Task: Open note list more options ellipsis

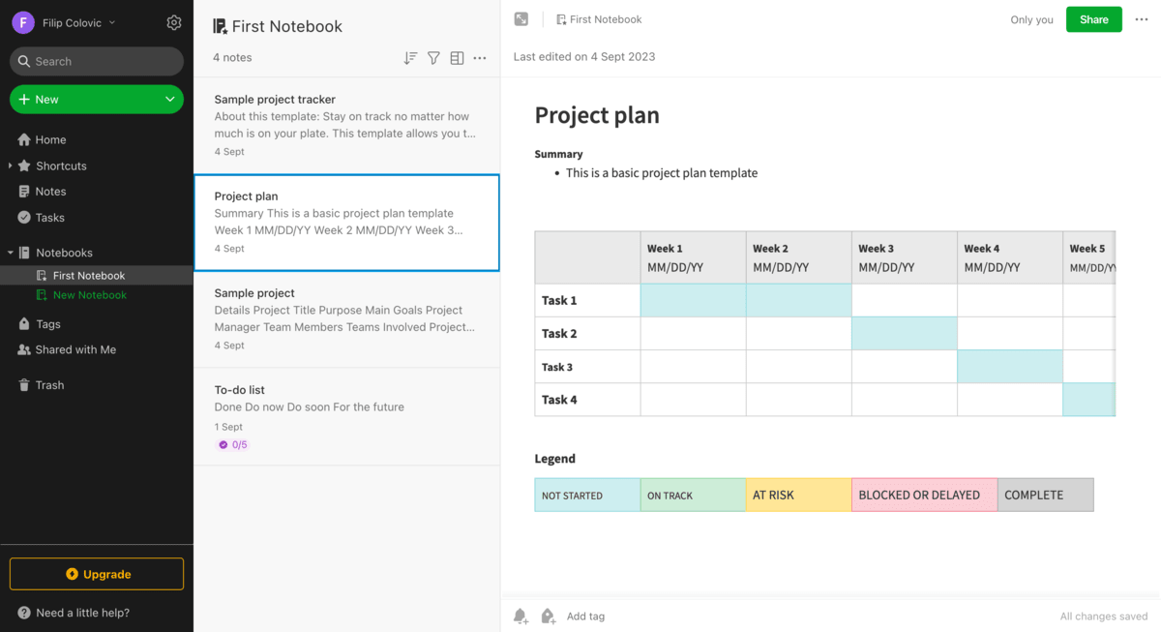Action: [480, 58]
